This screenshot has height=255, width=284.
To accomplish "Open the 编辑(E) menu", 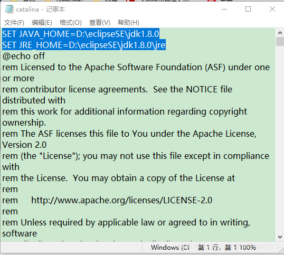I will (x=42, y=23).
